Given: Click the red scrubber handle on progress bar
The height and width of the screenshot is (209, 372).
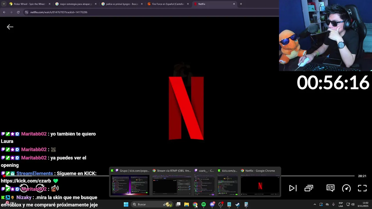Looking at the screenshot, I should point(4,176).
